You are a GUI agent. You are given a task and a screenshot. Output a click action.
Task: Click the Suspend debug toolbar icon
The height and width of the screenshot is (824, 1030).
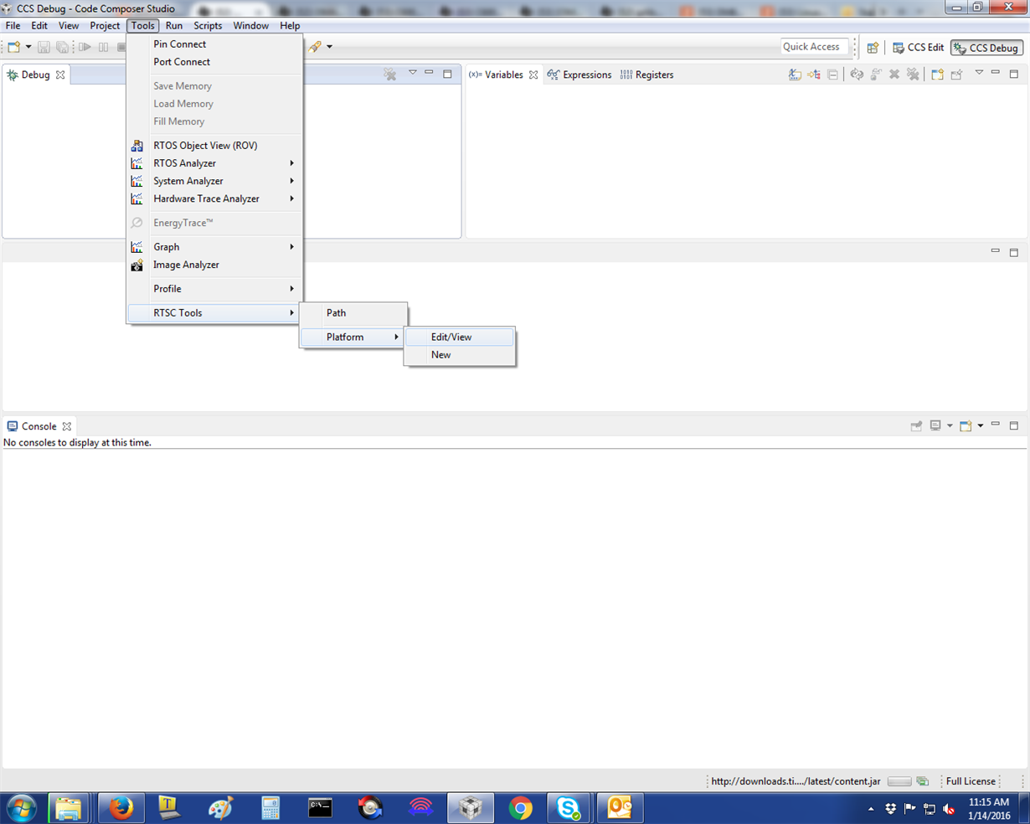(103, 47)
